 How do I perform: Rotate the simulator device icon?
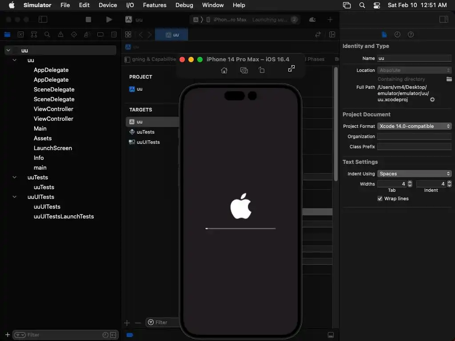point(261,70)
